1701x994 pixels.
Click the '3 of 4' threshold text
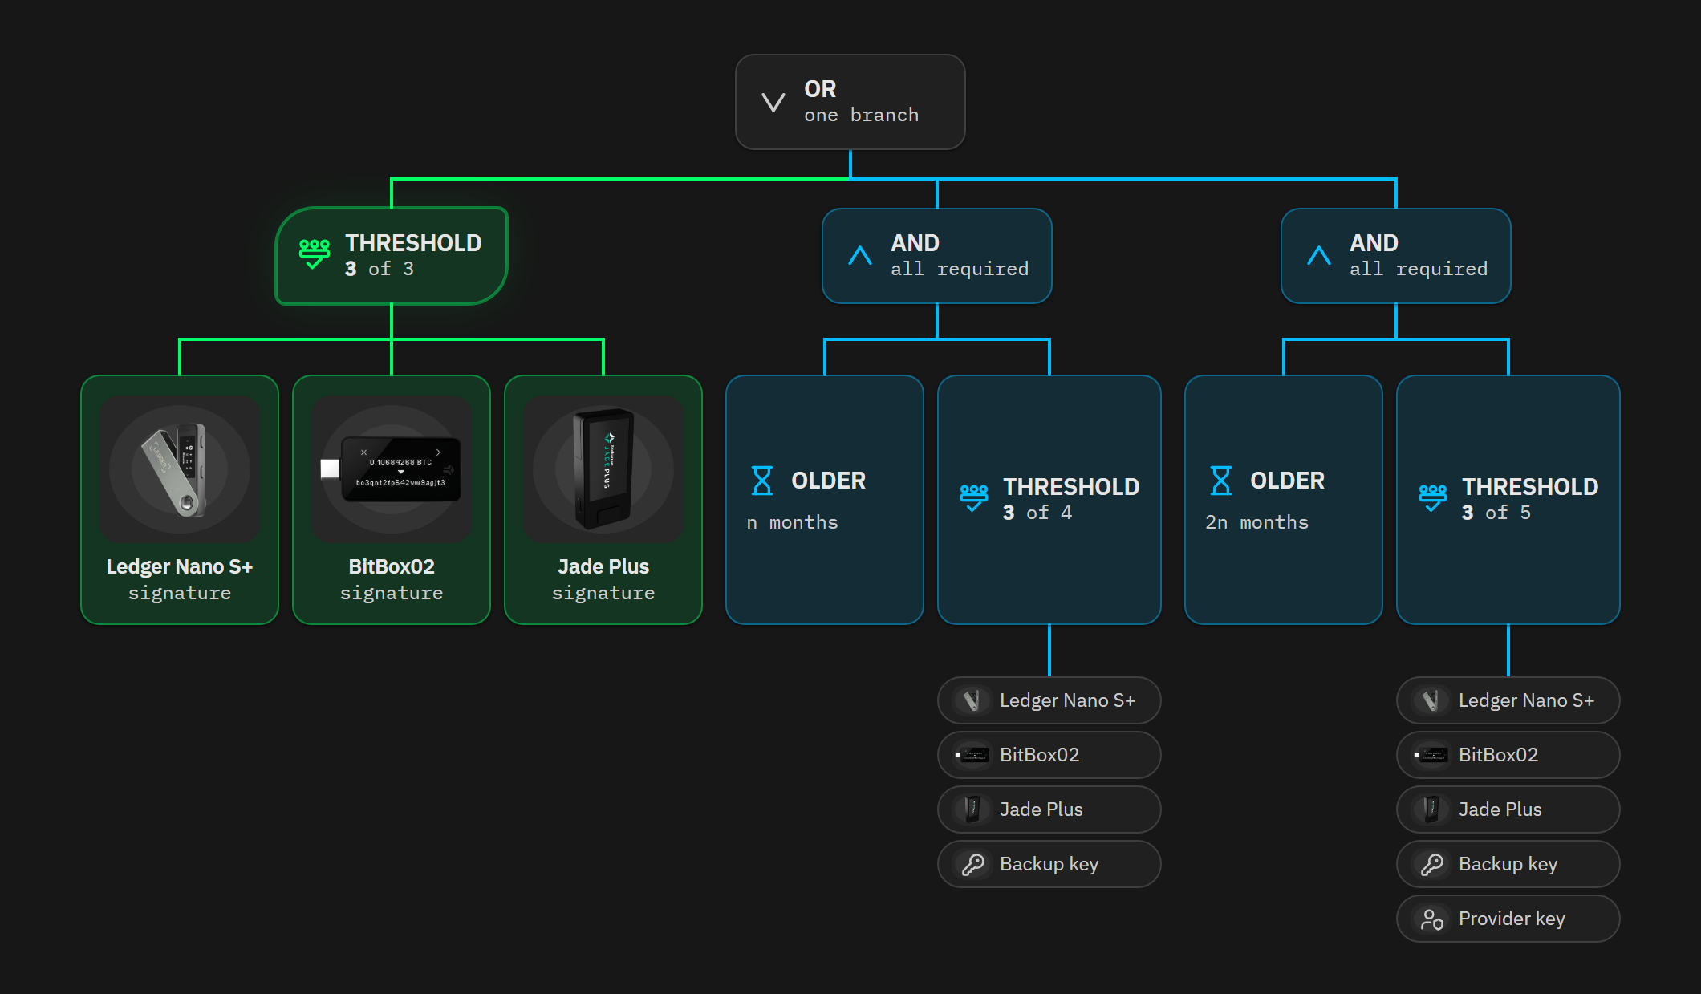pos(1037,513)
